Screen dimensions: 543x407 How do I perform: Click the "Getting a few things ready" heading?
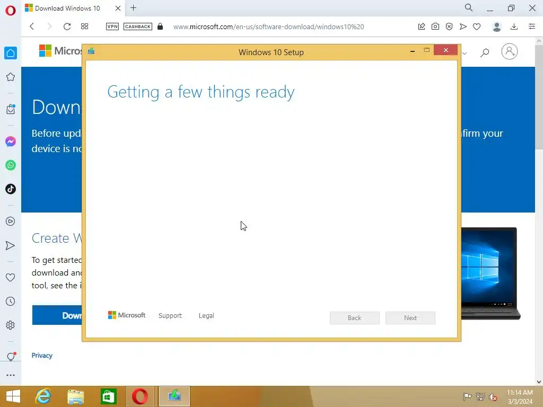pos(201,92)
